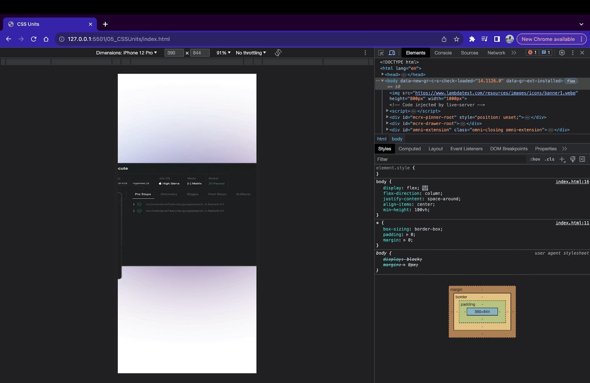Open the No throttling dropdown
Screen dimensions: 590x383
251,53
